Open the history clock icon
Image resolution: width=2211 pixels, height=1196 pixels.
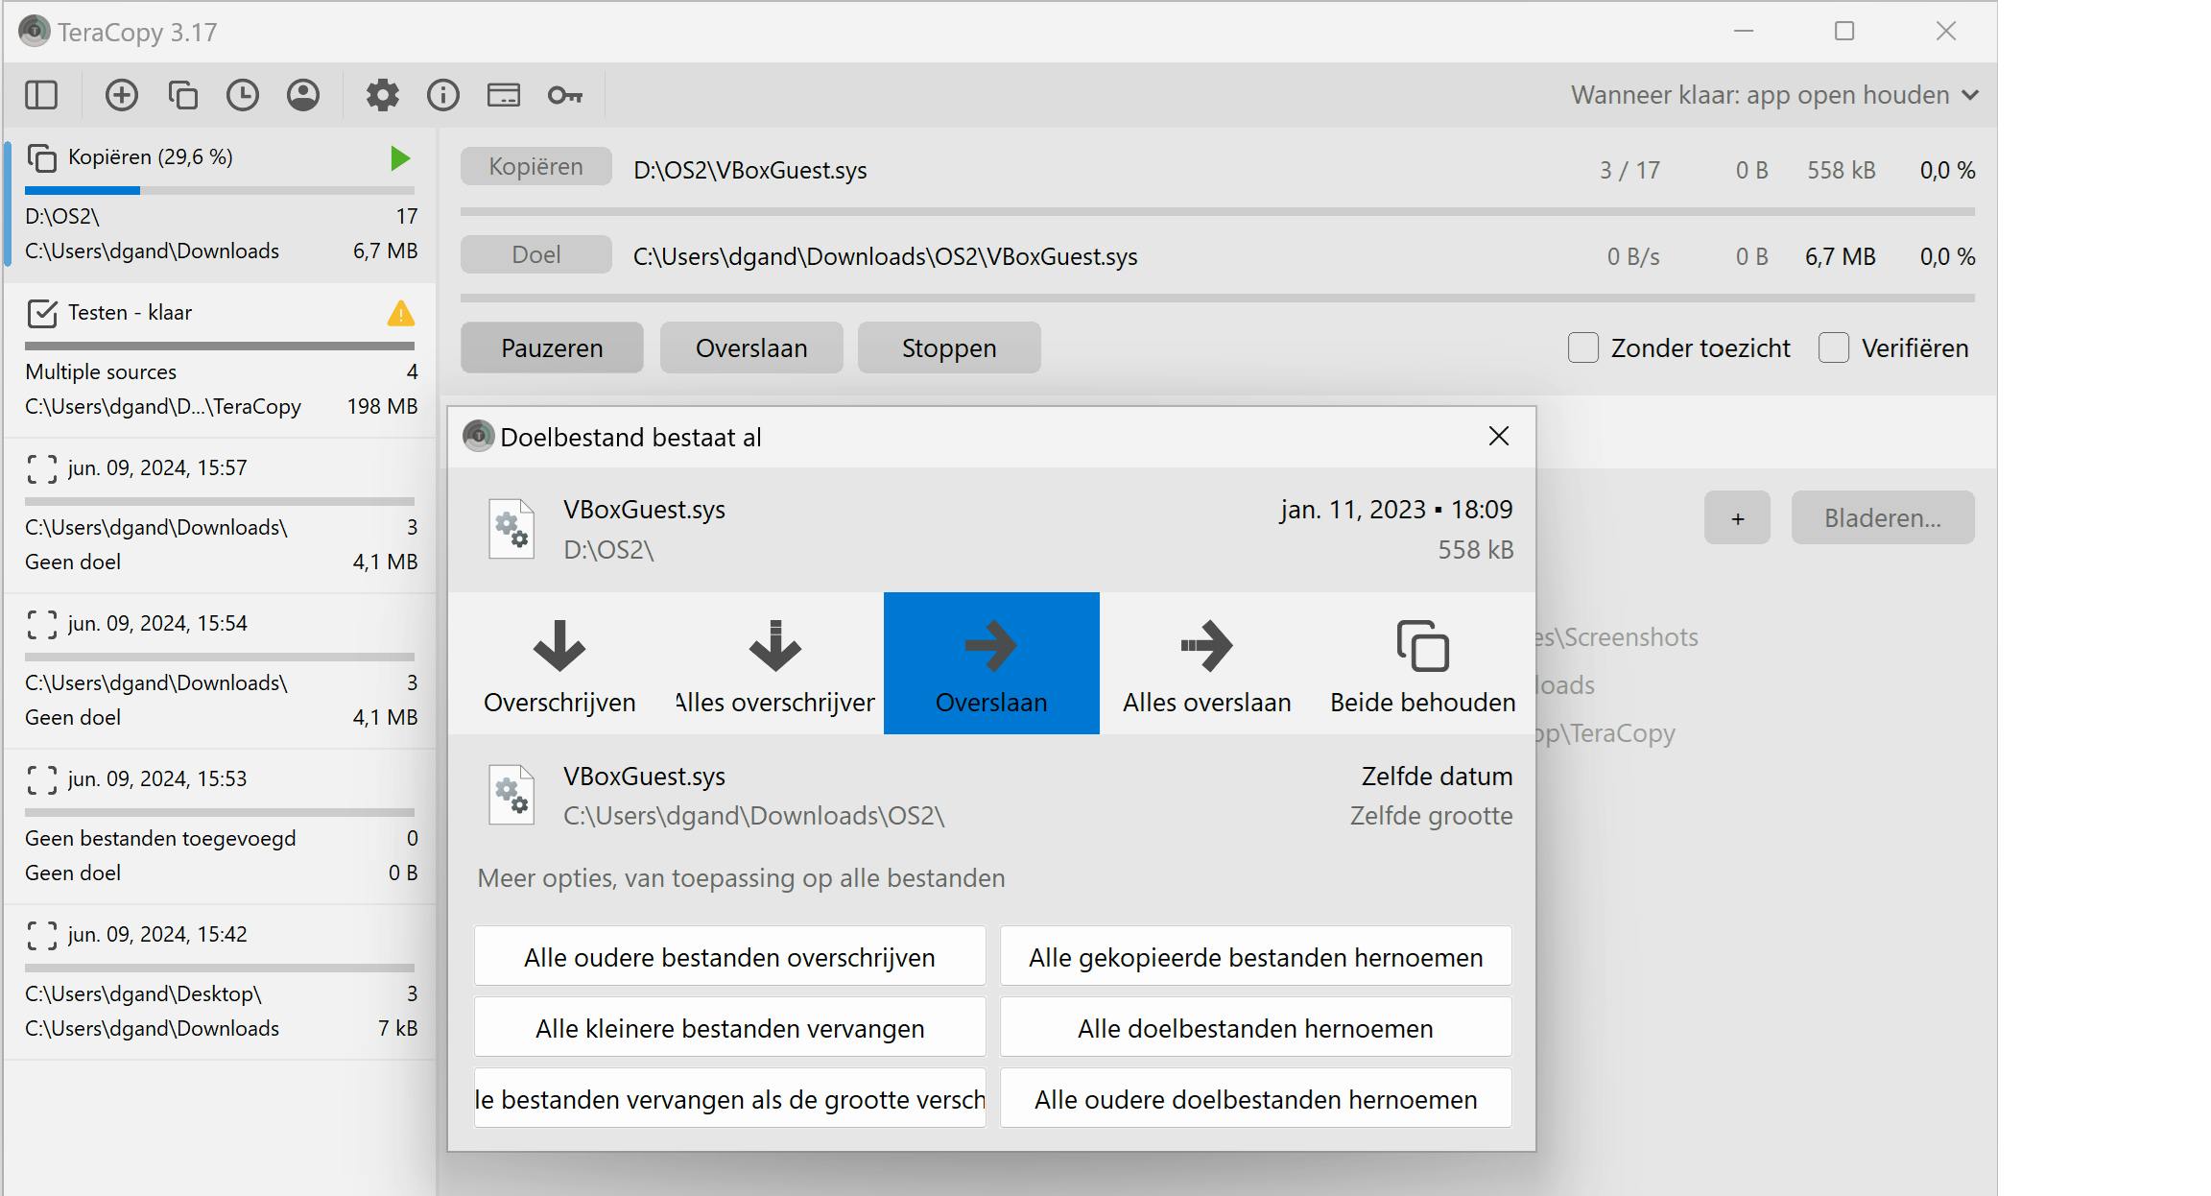pos(243,95)
